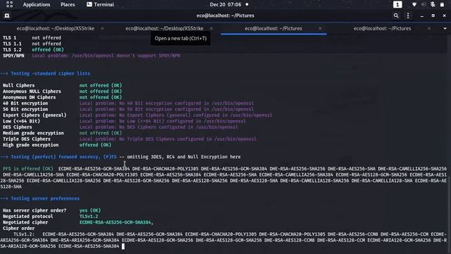Viewport: 451px width, 254px height.
Task: Close the active ~/Pictures tab
Action: coord(320,28)
